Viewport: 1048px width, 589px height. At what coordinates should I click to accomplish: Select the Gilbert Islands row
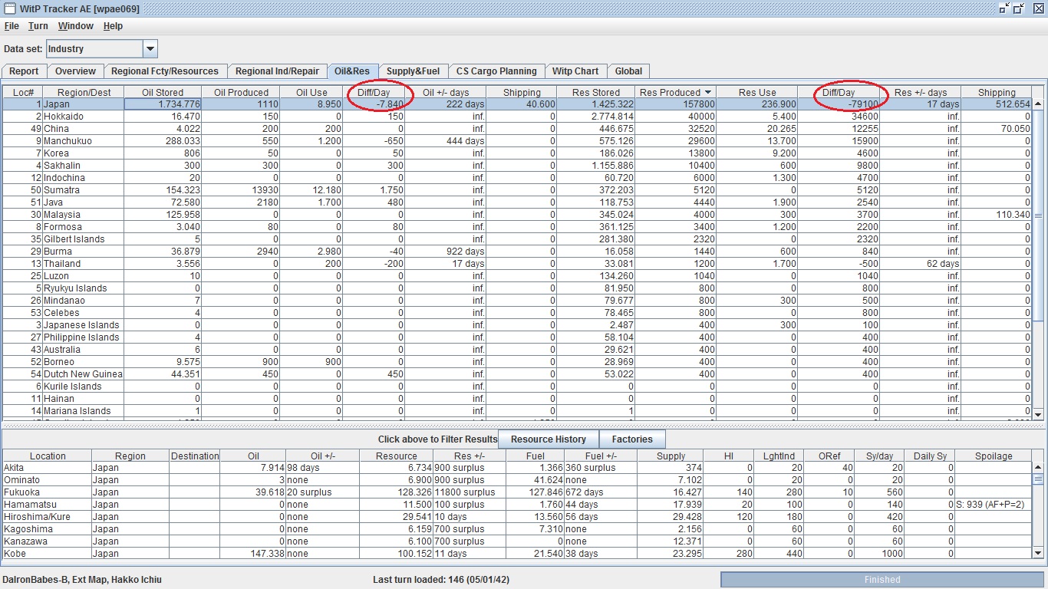click(517, 239)
